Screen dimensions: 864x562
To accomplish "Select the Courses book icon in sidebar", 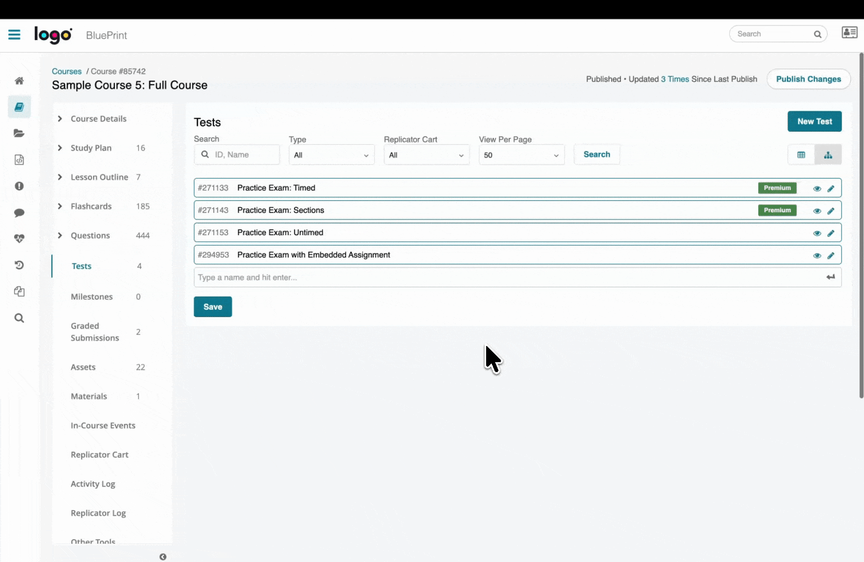I will [19, 107].
